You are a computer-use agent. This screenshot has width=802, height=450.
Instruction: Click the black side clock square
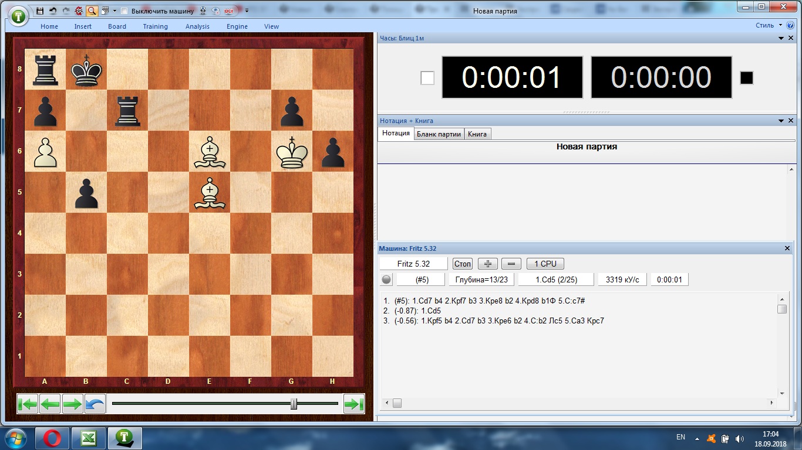(x=746, y=77)
